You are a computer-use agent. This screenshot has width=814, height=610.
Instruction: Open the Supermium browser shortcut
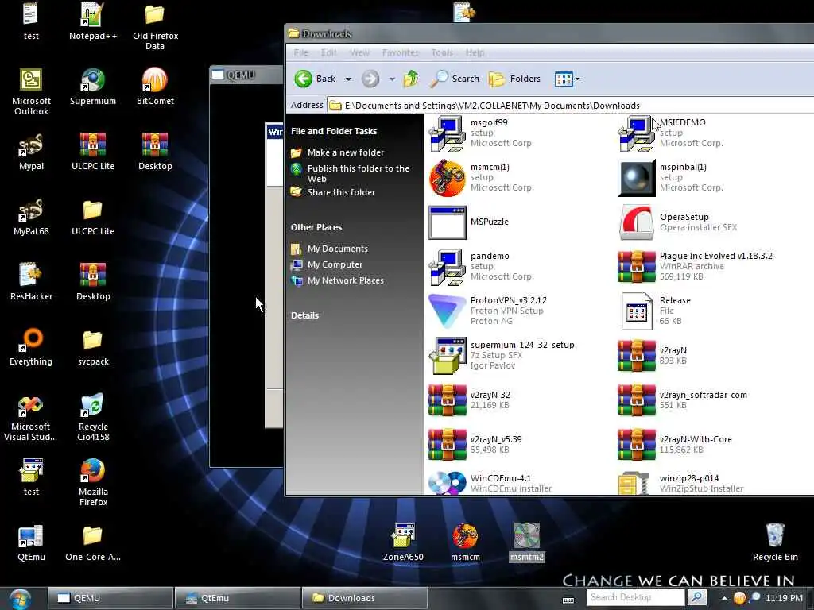tap(92, 86)
